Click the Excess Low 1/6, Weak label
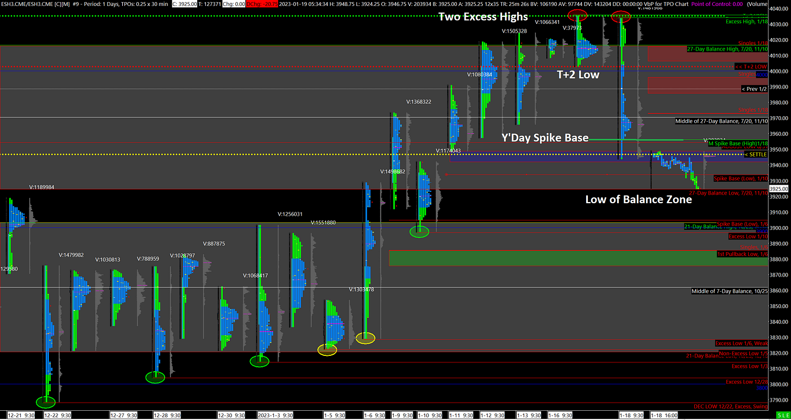Image resolution: width=791 pixels, height=420 pixels. (x=741, y=343)
